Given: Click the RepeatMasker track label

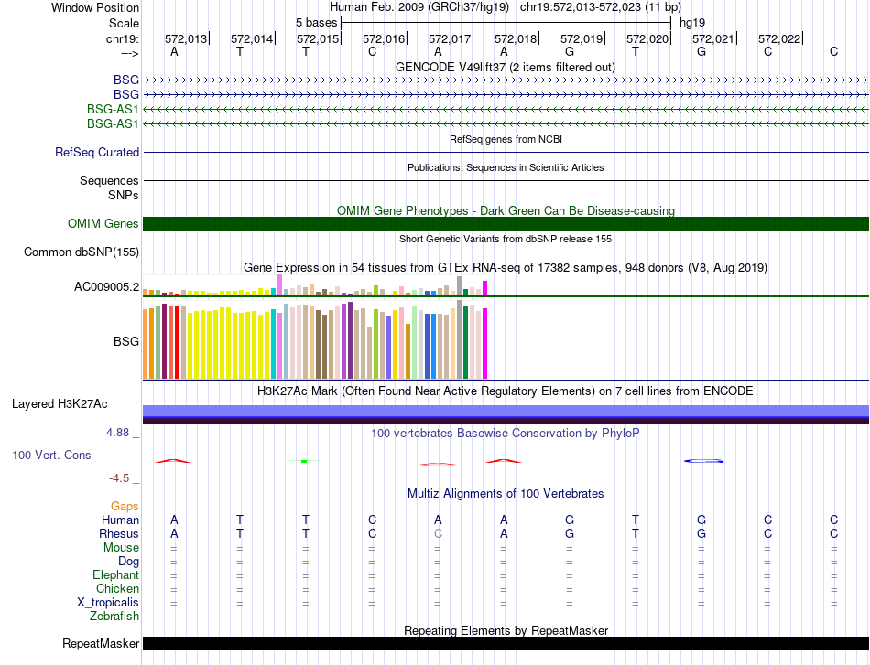Looking at the screenshot, I should [101, 643].
